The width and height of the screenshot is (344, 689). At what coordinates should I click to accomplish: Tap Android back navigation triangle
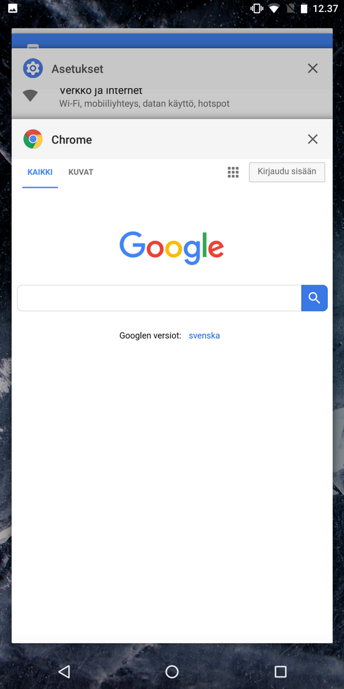64,672
